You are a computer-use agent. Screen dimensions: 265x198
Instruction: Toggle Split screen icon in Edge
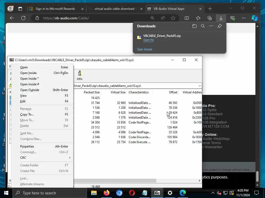tap(187, 18)
